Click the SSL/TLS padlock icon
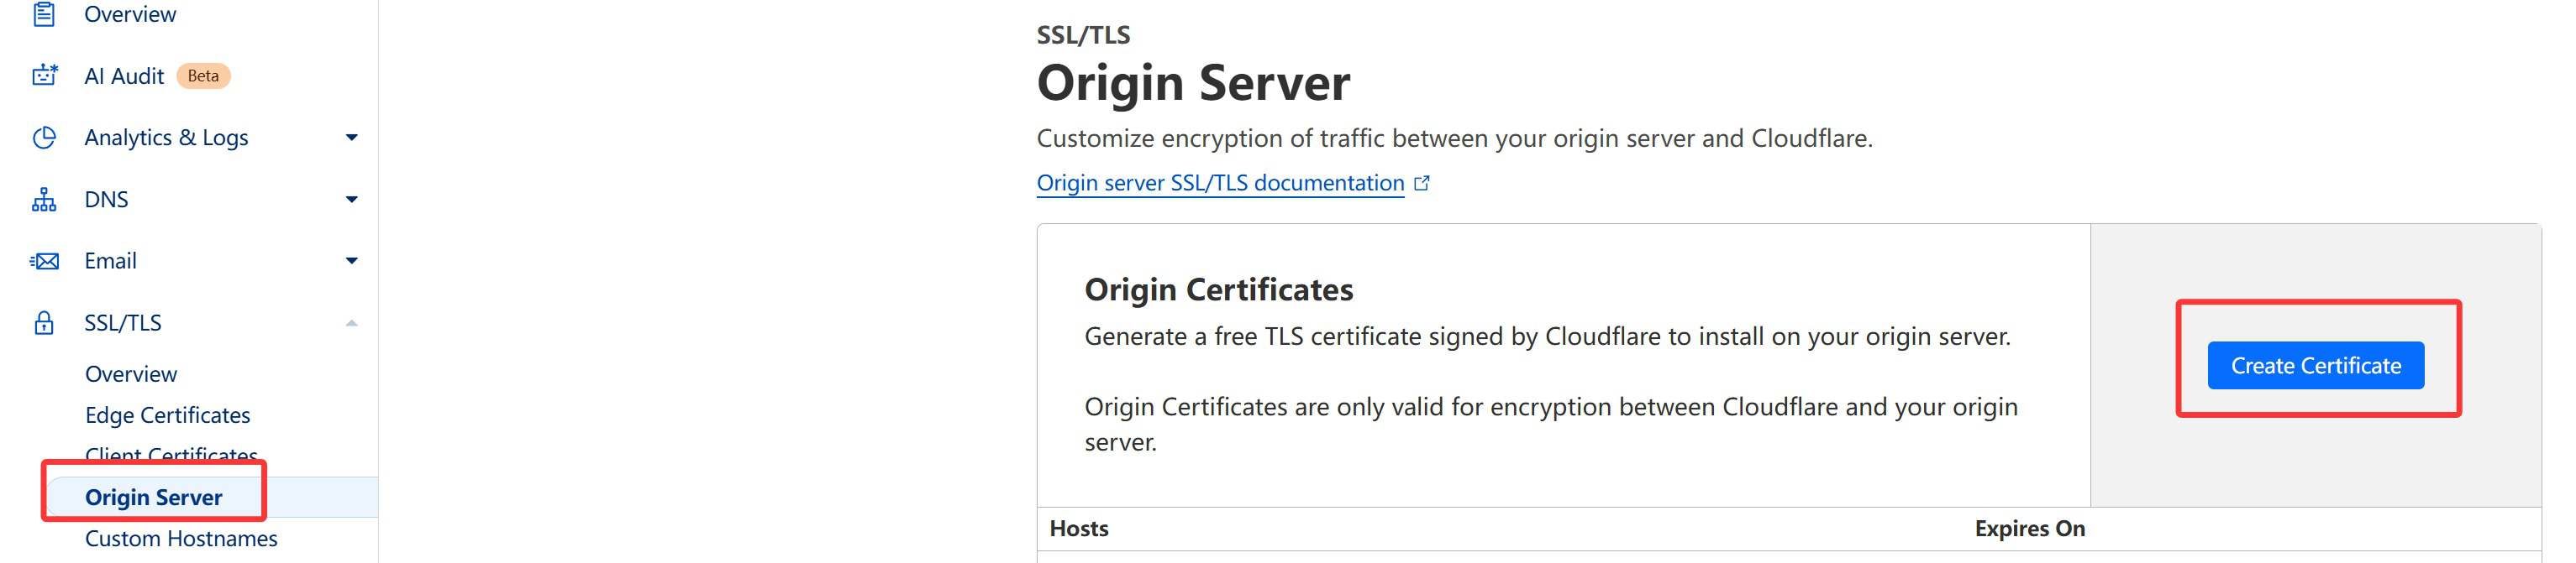Screen dimensions: 2576x563 coord(44,323)
